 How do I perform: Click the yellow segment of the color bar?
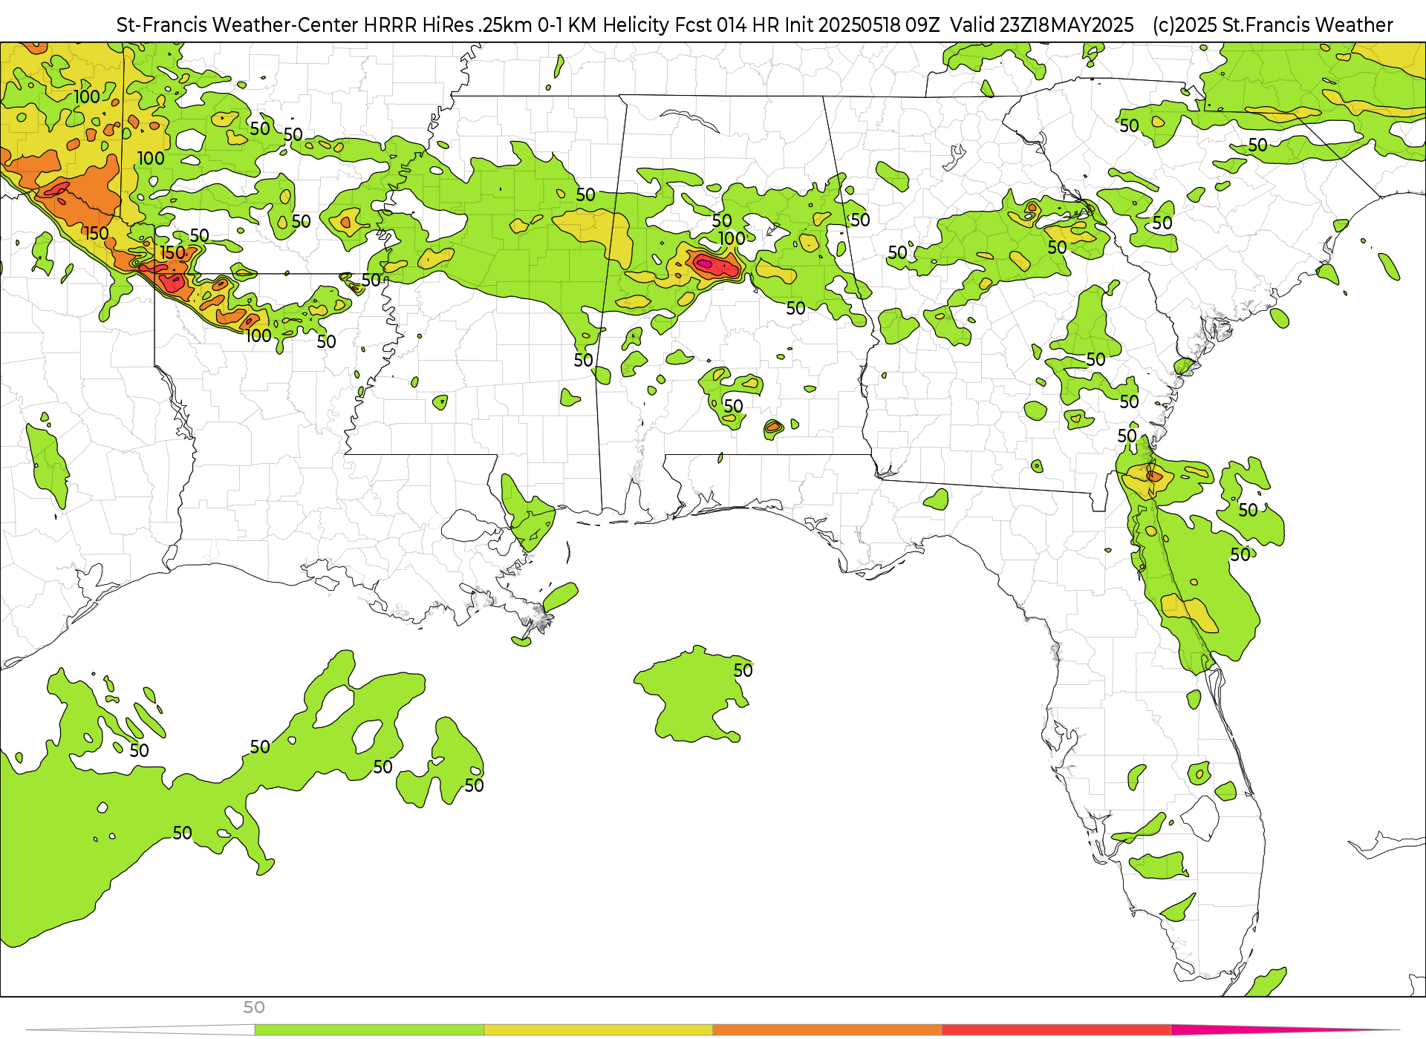[x=598, y=1030]
